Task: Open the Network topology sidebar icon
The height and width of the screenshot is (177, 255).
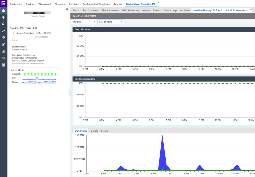Action: point(3,10)
